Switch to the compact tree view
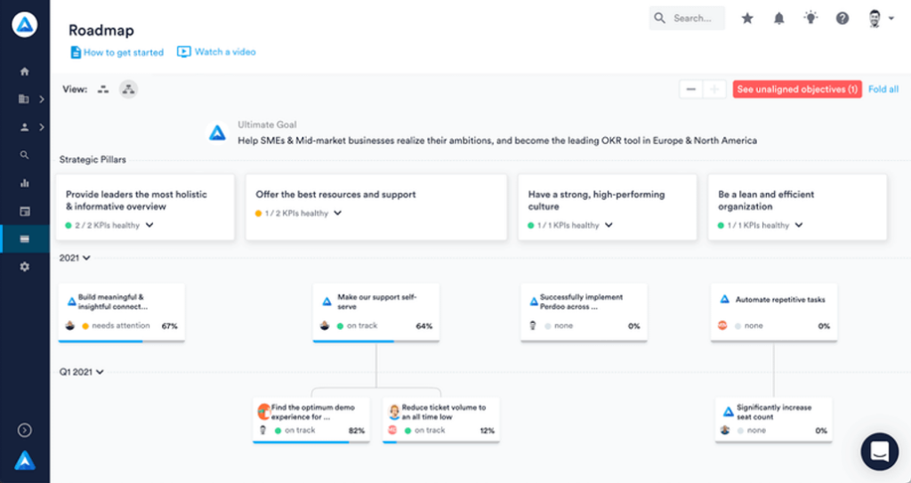The height and width of the screenshot is (483, 911). [x=103, y=90]
